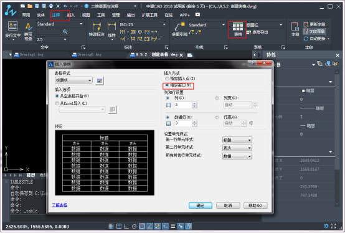Click the ZWCAD application logo button
Image resolution: width=345 pixels, height=233 pixels.
11,10
